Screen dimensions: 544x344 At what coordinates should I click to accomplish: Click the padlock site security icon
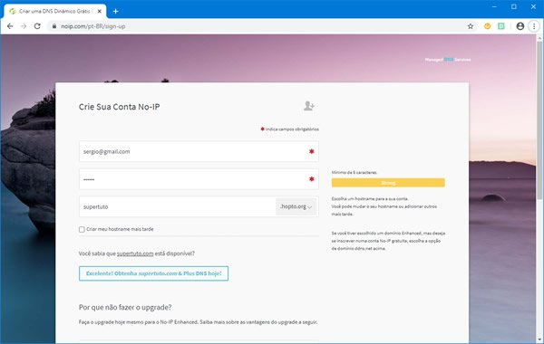[53, 26]
